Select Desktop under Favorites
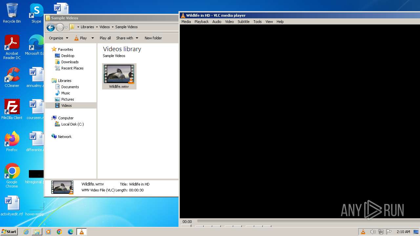Viewport: 420px width, 236px height. tap(68, 56)
